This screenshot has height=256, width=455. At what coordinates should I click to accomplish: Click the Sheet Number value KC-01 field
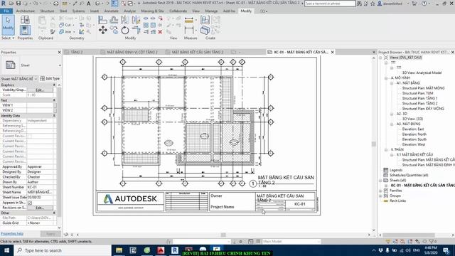point(40,187)
